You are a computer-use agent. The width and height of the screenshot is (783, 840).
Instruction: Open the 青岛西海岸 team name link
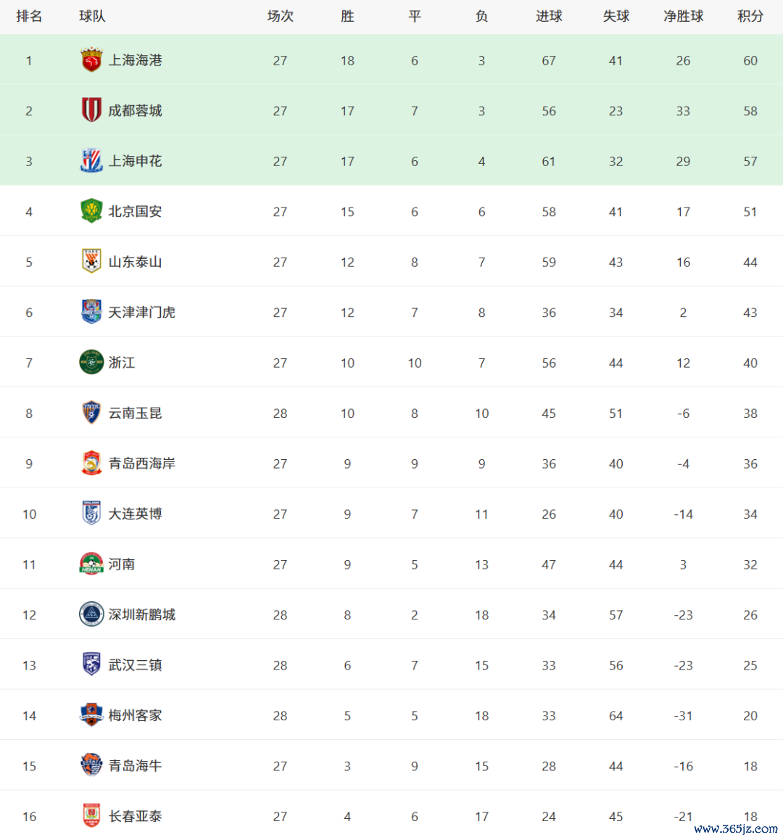141,464
